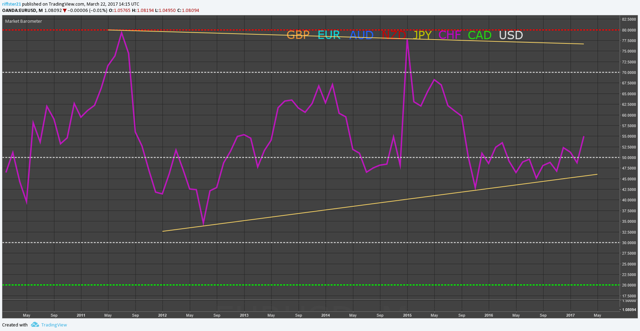Open the riffster21 author profile link
This screenshot has width=640, height=331.
coord(12,4)
